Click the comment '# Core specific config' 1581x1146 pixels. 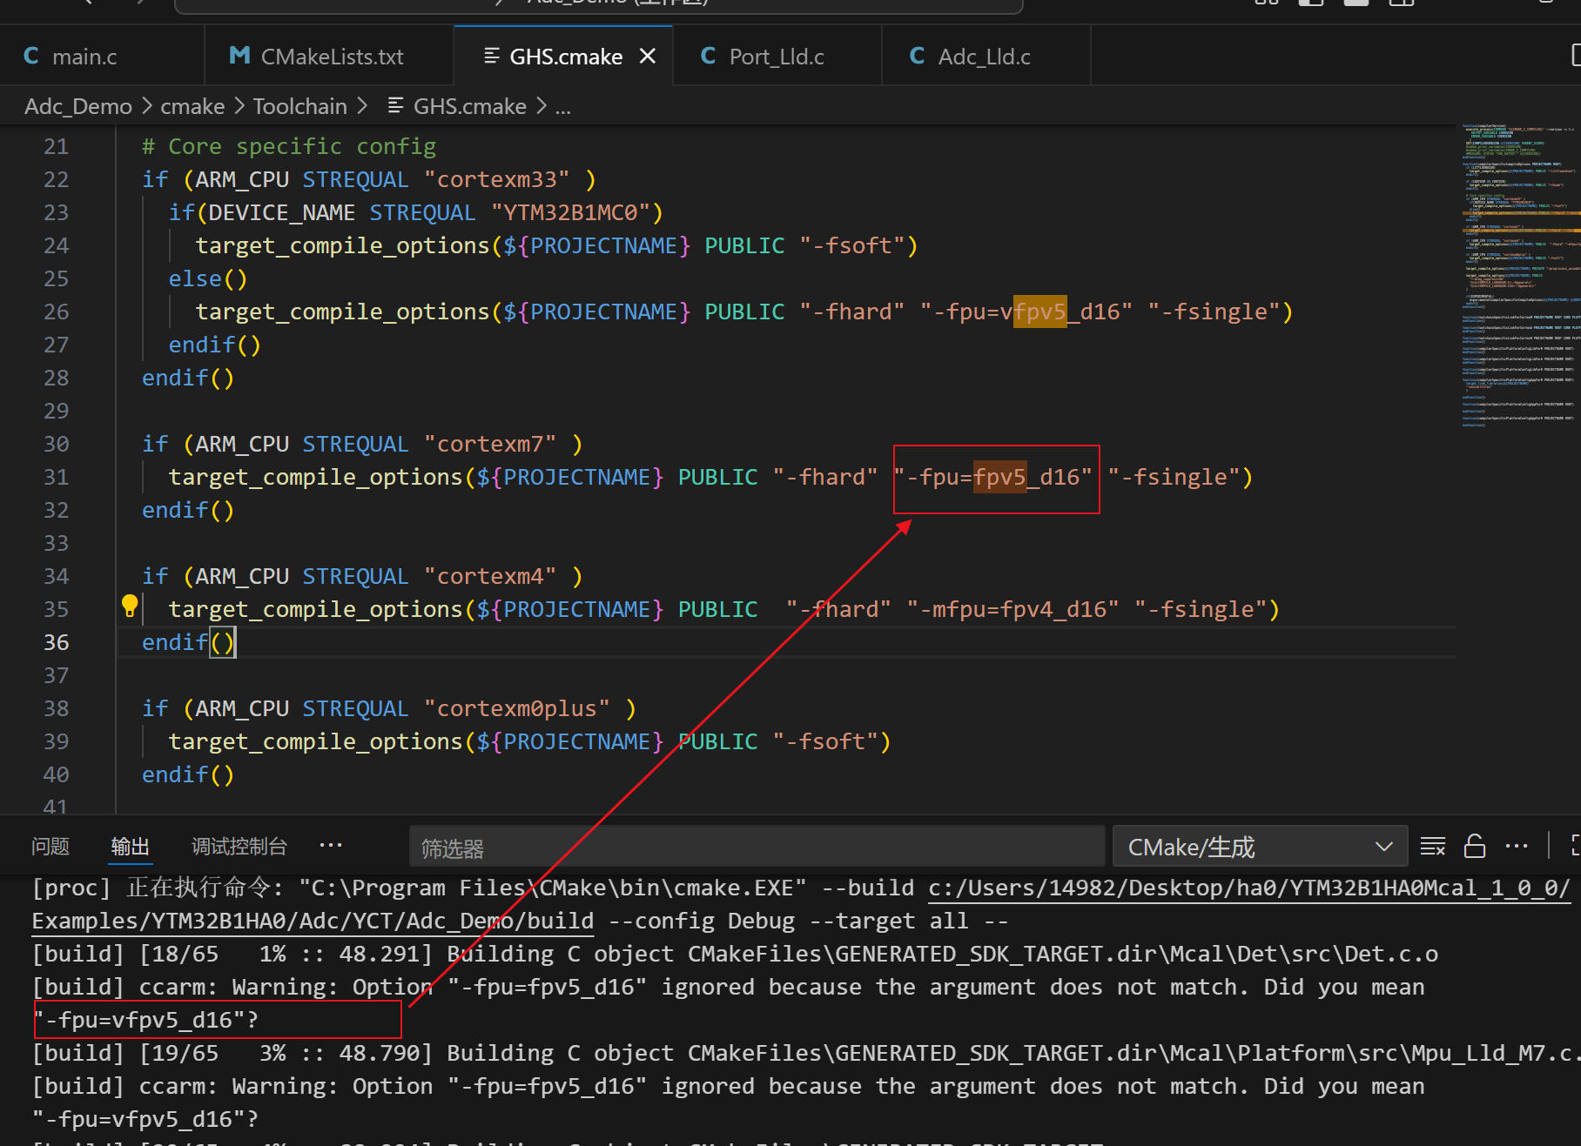coord(289,146)
